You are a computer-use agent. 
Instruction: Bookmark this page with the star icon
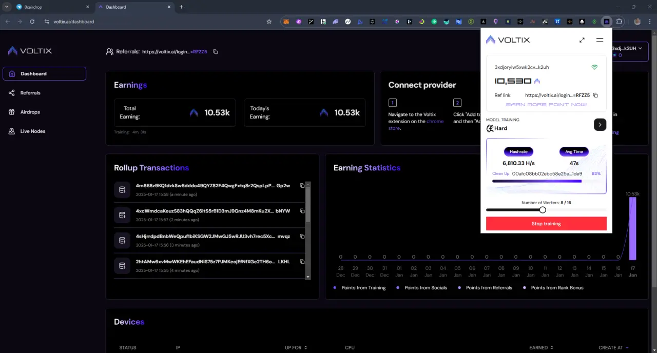coord(269,22)
